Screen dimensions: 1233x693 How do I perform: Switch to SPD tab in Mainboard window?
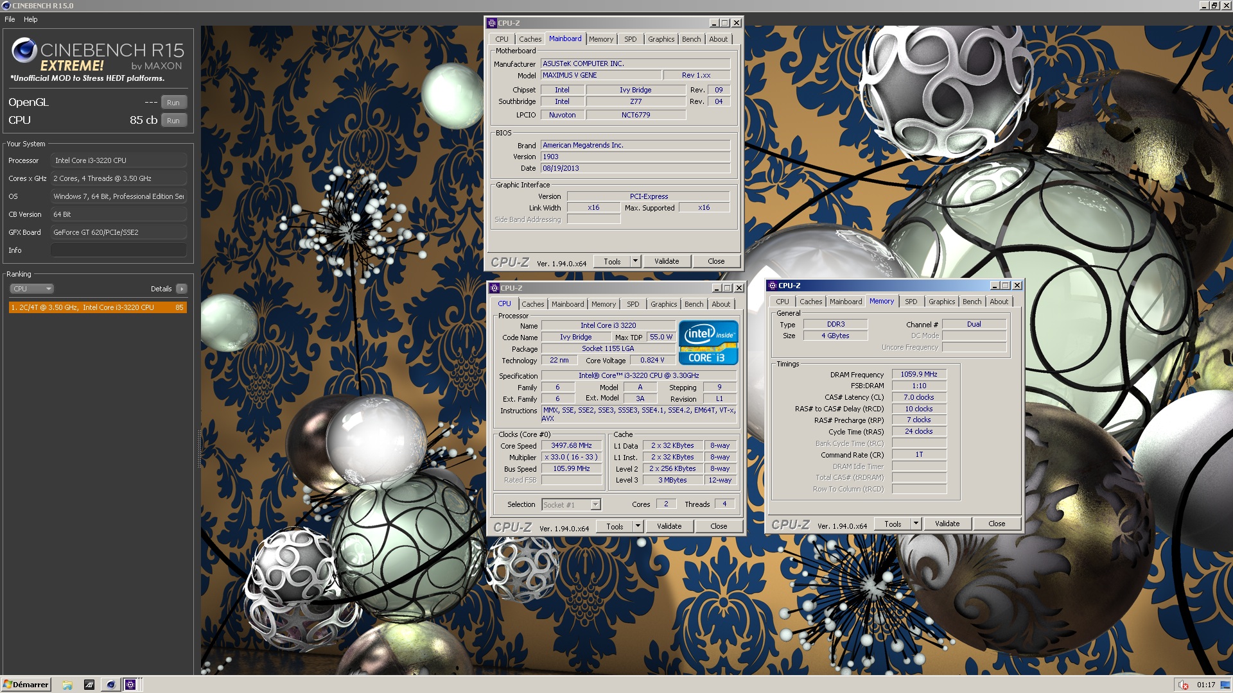631,39
